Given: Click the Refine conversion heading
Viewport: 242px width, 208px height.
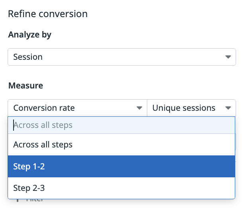Looking at the screenshot, I should pyautogui.click(x=48, y=14).
